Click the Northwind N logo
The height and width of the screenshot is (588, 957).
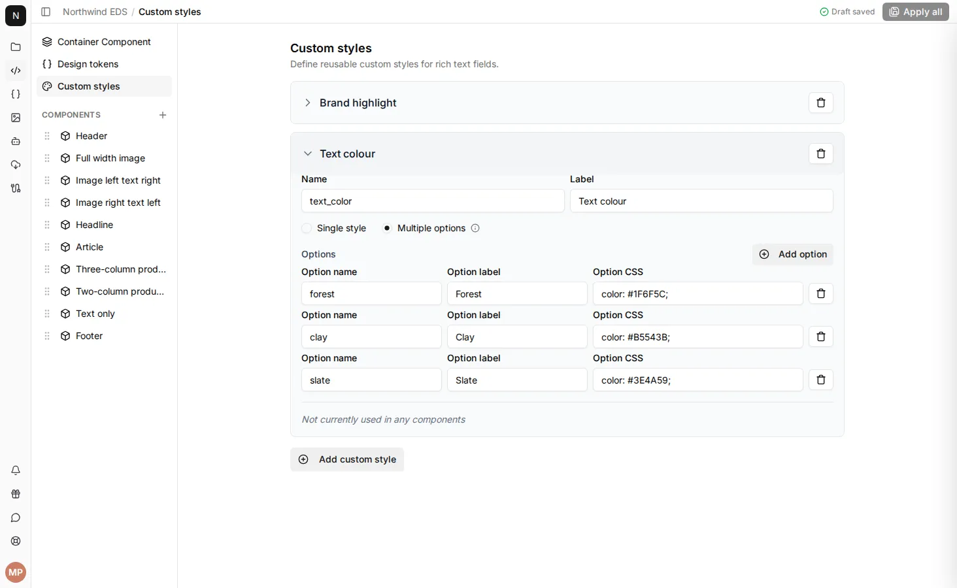[x=16, y=16]
